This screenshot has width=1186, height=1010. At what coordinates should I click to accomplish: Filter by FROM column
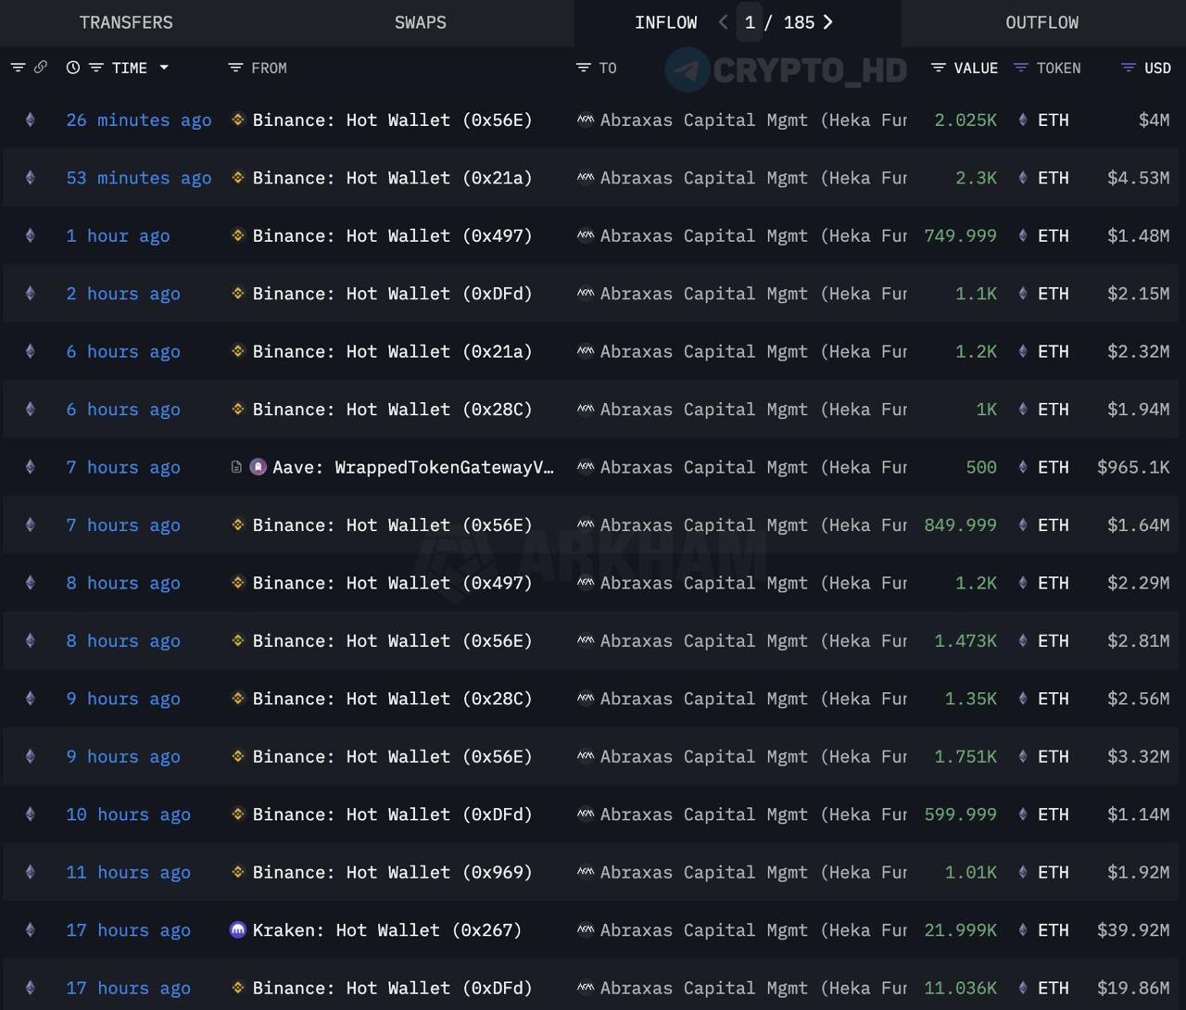point(235,68)
